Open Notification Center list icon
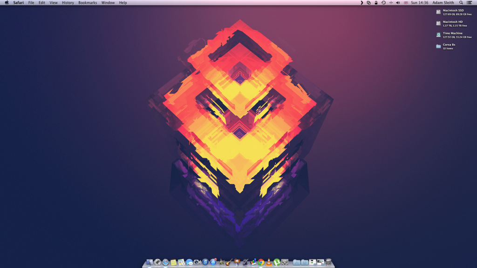 470,3
